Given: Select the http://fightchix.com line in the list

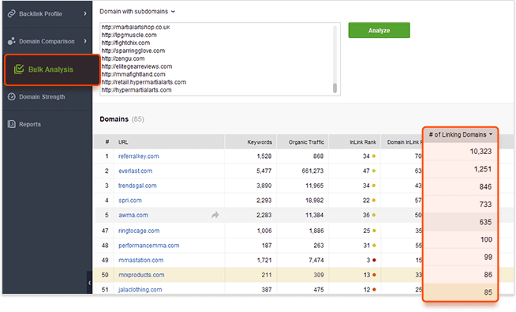Looking at the screenshot, I should [125, 43].
